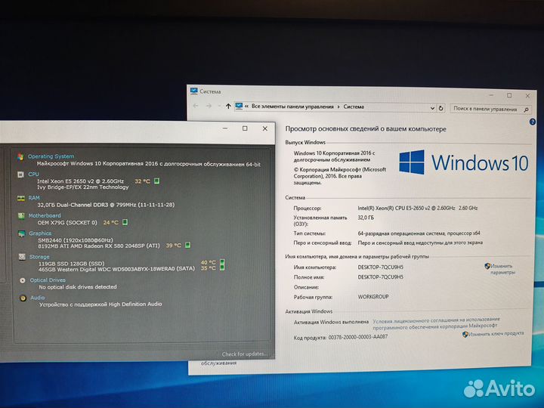Click the up arrow navigation button
This screenshot has width=544, height=408.
pos(228,107)
